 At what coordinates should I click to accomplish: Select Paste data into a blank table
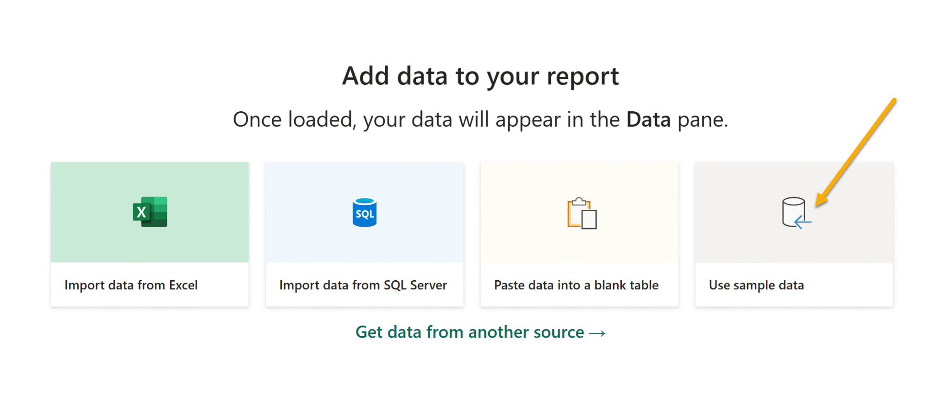point(579,234)
